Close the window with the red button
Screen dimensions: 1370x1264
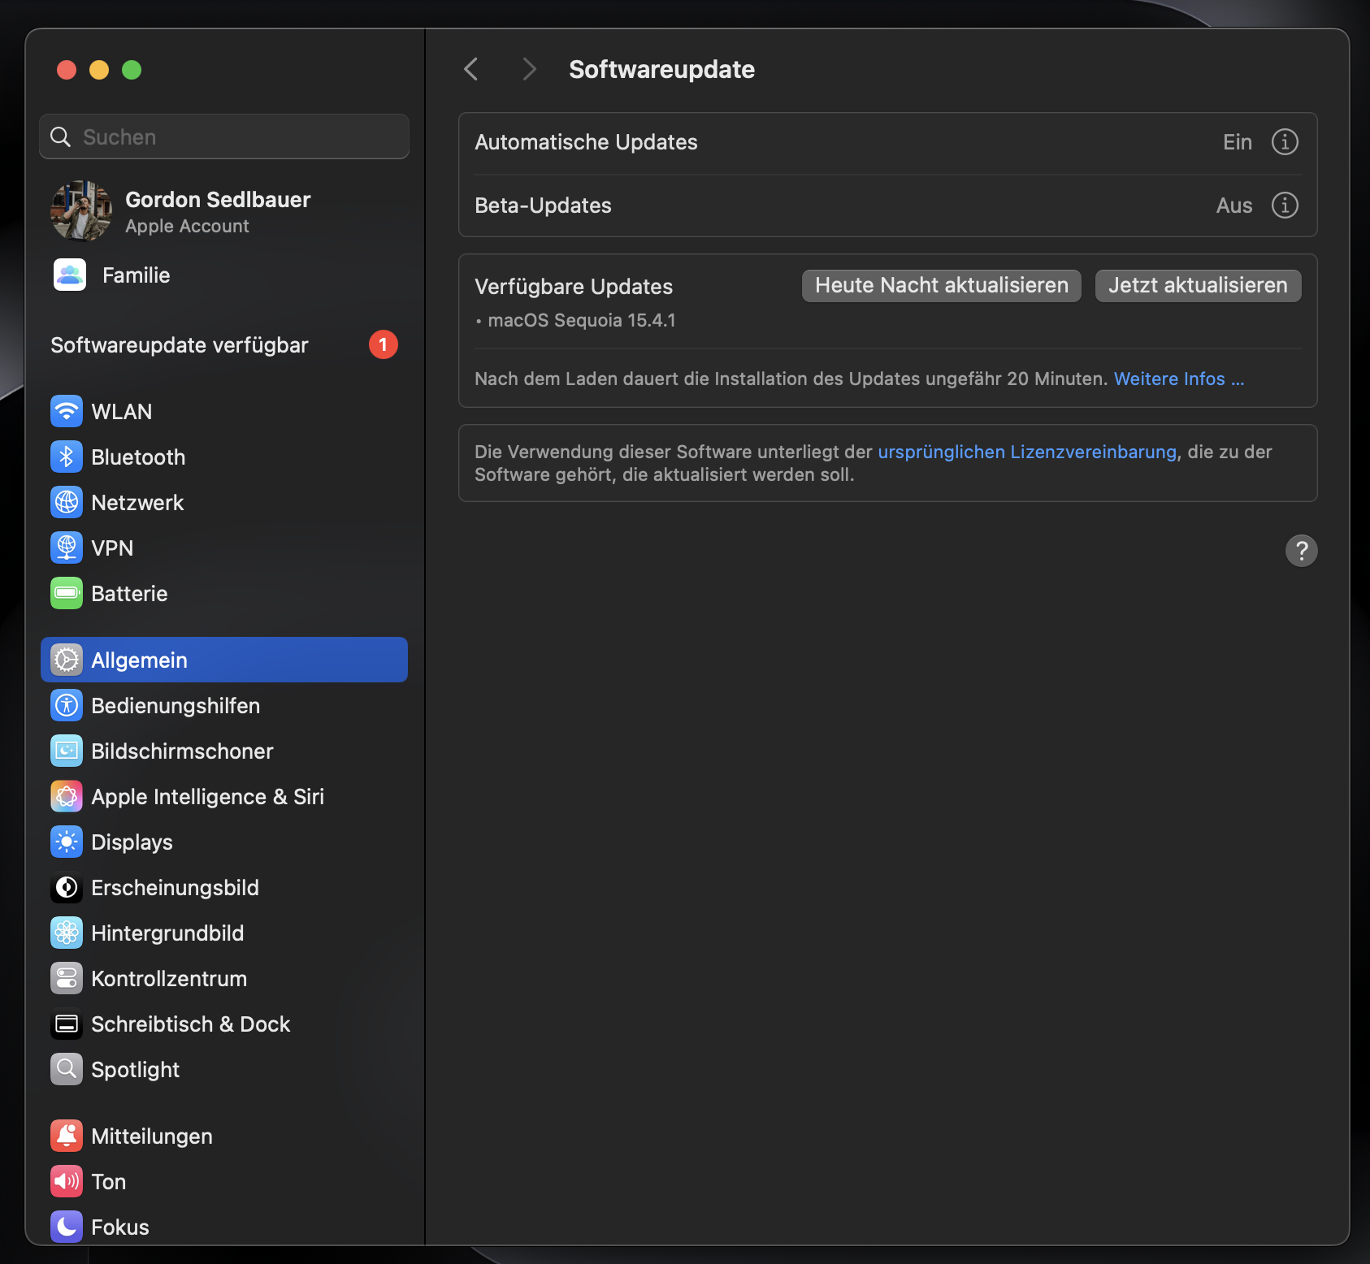click(x=67, y=70)
